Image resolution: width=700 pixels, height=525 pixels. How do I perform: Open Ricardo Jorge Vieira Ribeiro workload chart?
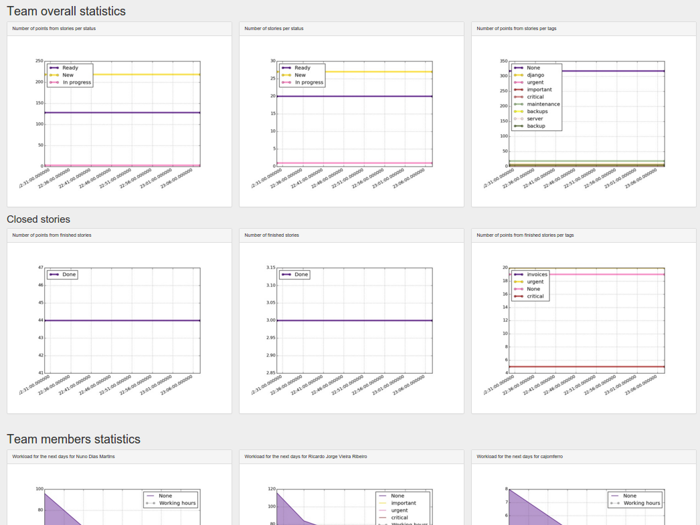[351, 500]
